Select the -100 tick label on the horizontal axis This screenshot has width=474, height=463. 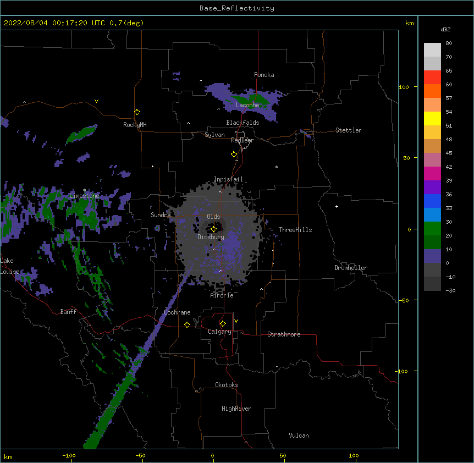[x=69, y=455]
